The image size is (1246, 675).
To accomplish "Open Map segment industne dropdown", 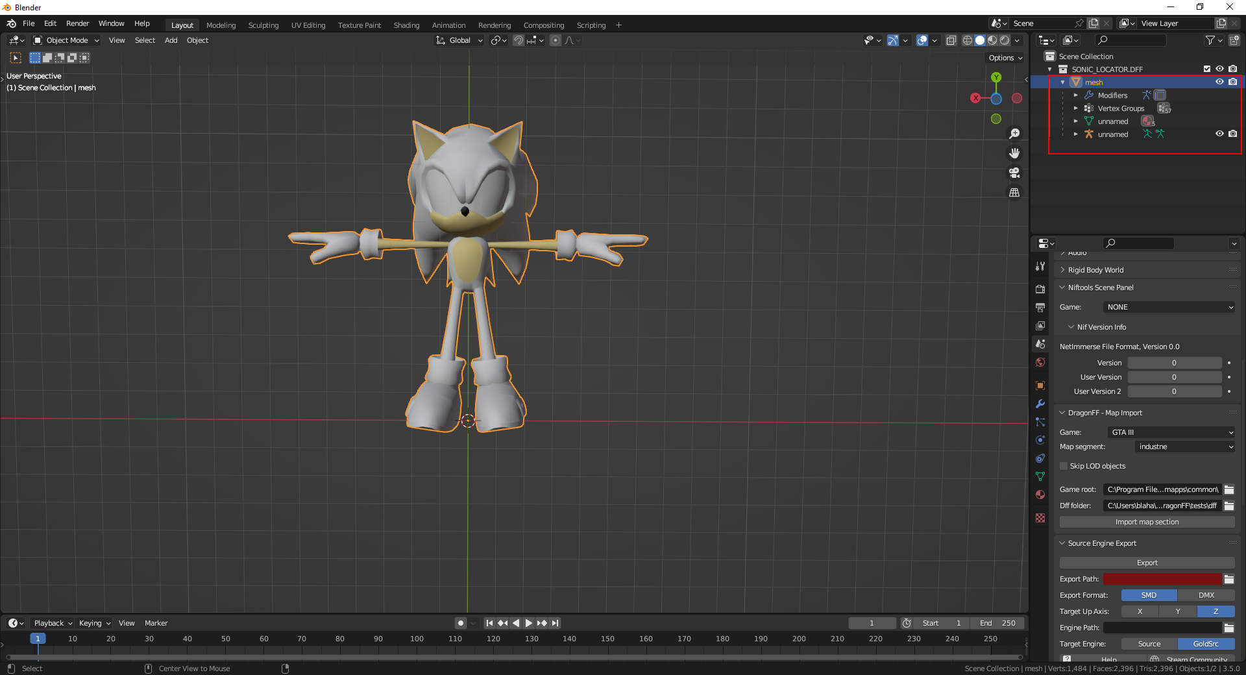I will pyautogui.click(x=1185, y=447).
